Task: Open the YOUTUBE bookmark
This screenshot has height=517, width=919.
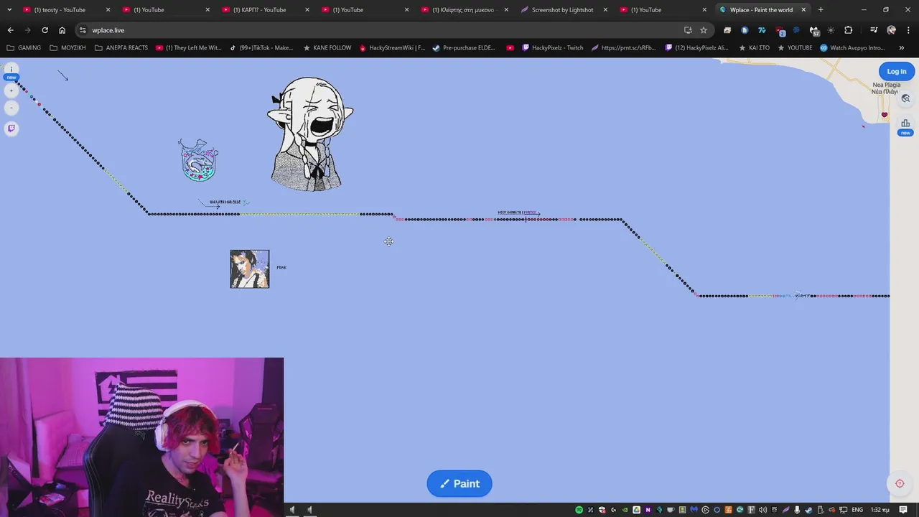Action: click(x=795, y=47)
